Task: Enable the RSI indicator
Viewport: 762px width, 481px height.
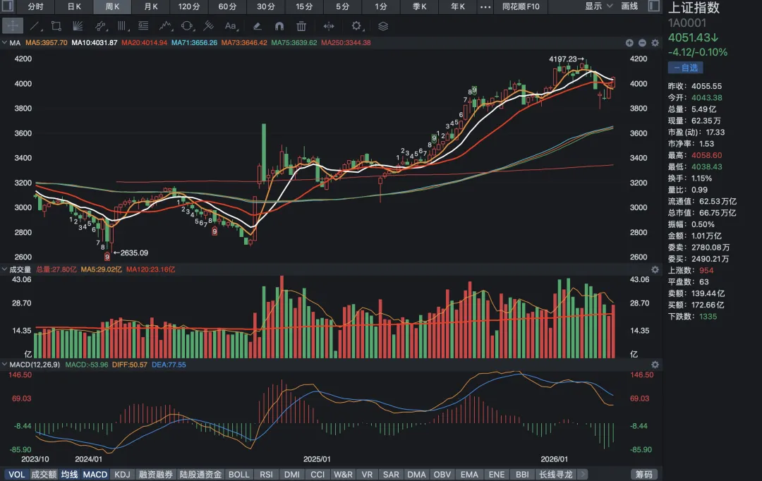Action: [x=266, y=474]
